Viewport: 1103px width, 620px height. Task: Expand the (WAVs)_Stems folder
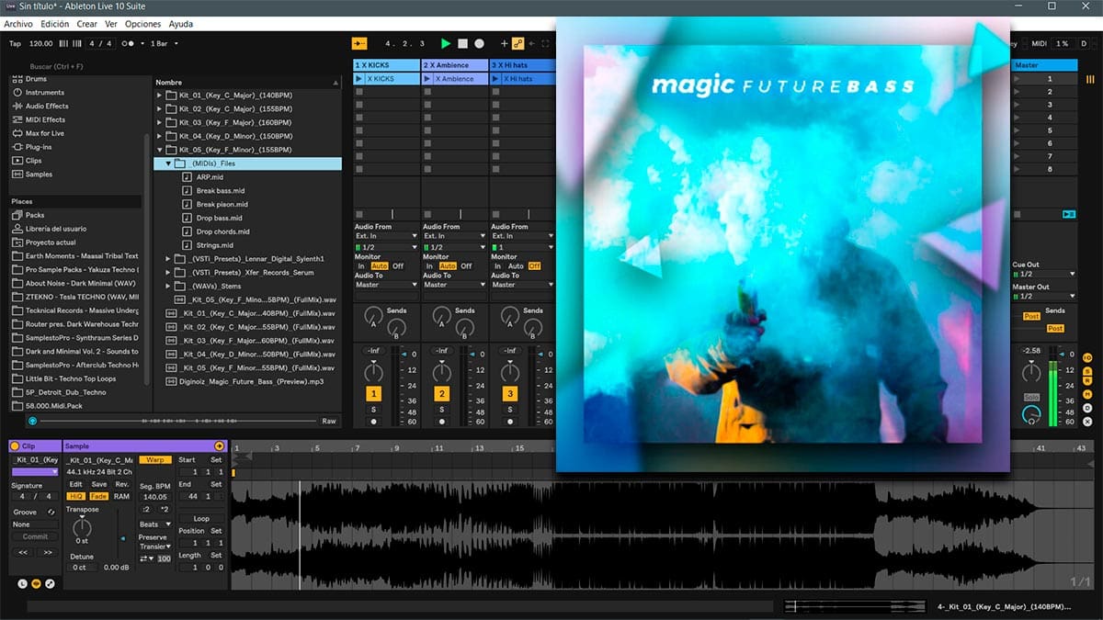click(169, 286)
